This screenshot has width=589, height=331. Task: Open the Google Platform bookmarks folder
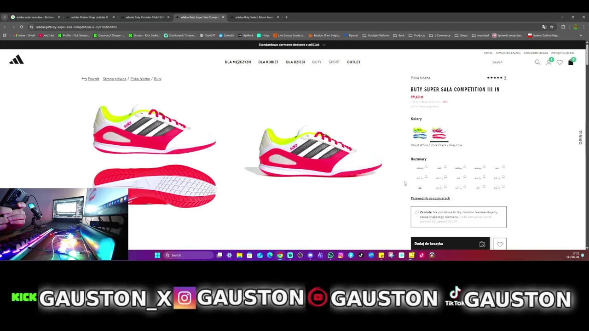pos(375,35)
